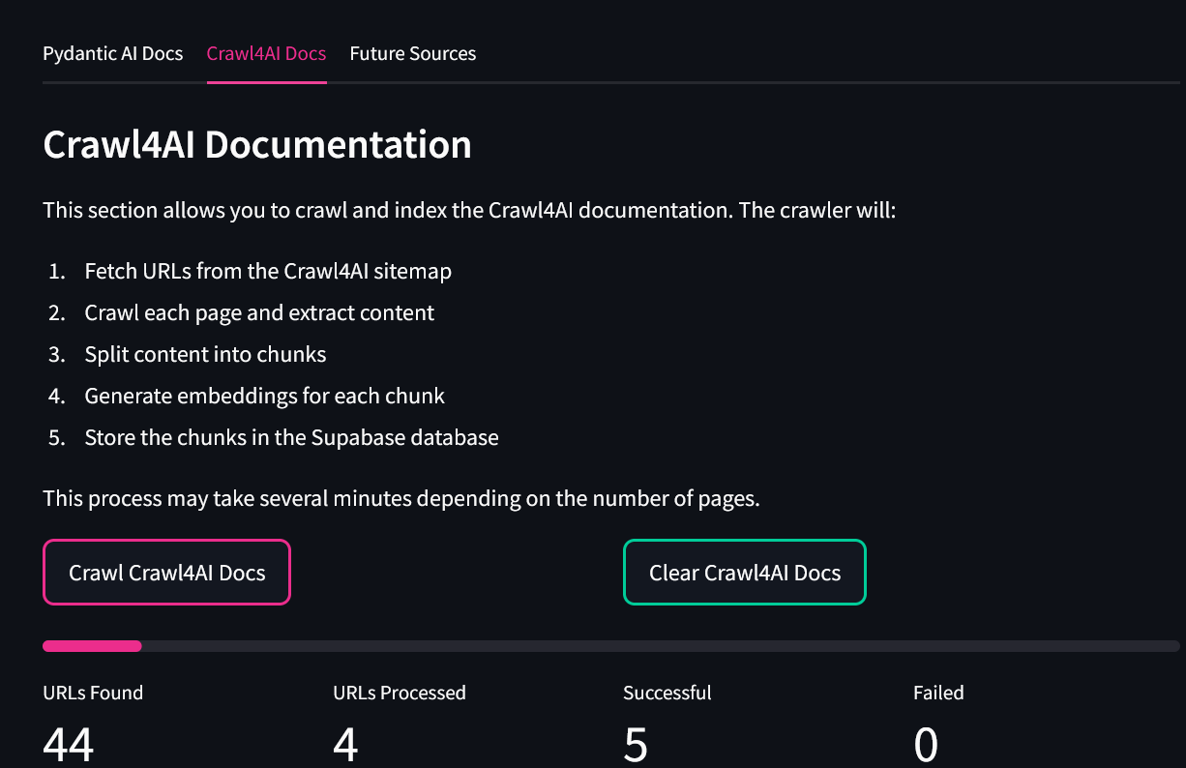The image size is (1186, 768).
Task: Click the URLs Found label
Action: (x=93, y=693)
